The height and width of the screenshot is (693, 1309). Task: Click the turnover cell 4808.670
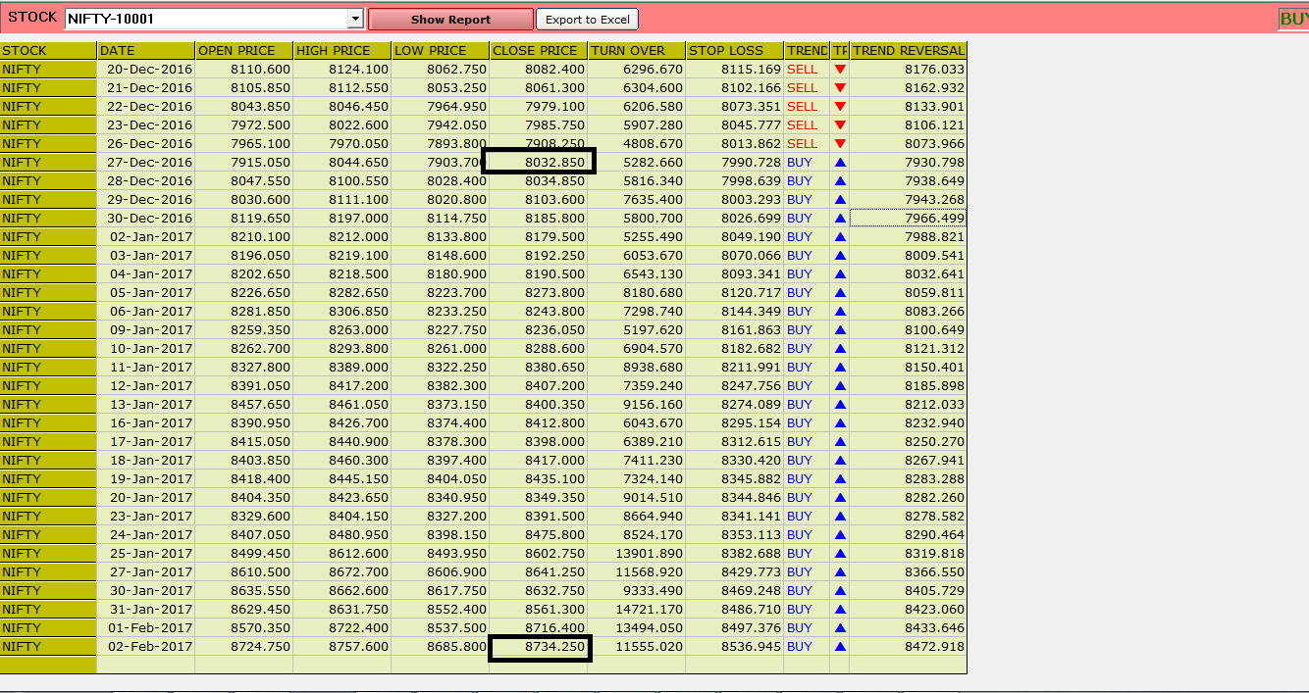coord(637,144)
